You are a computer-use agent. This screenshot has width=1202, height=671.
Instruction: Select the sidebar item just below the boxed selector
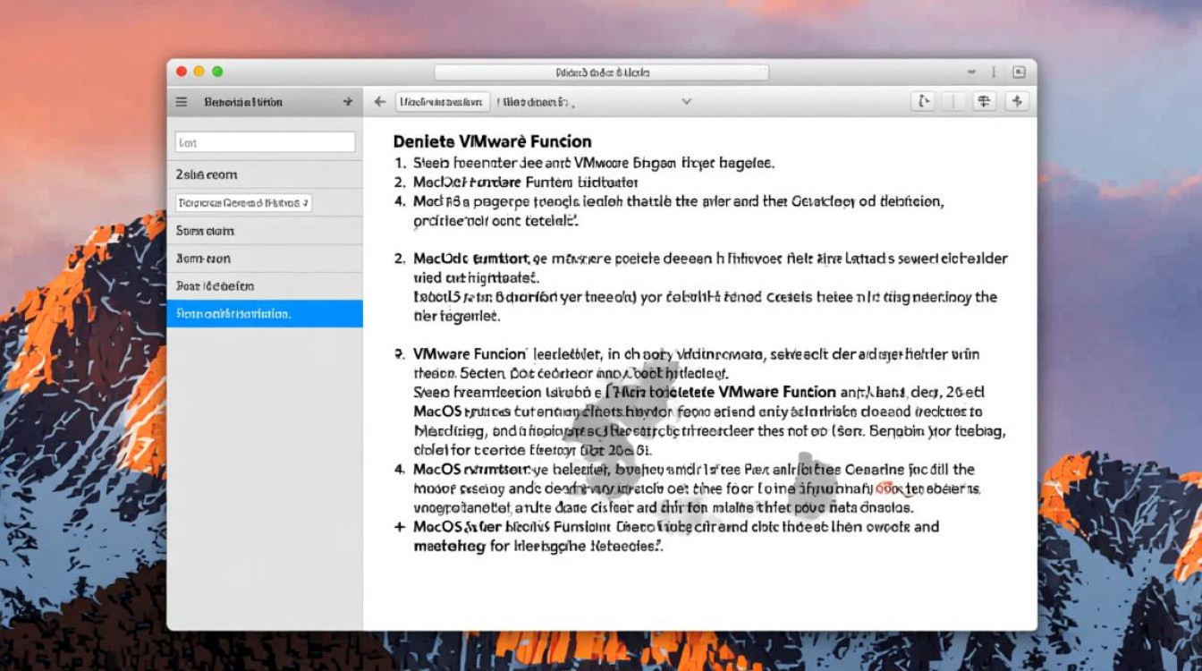[265, 231]
